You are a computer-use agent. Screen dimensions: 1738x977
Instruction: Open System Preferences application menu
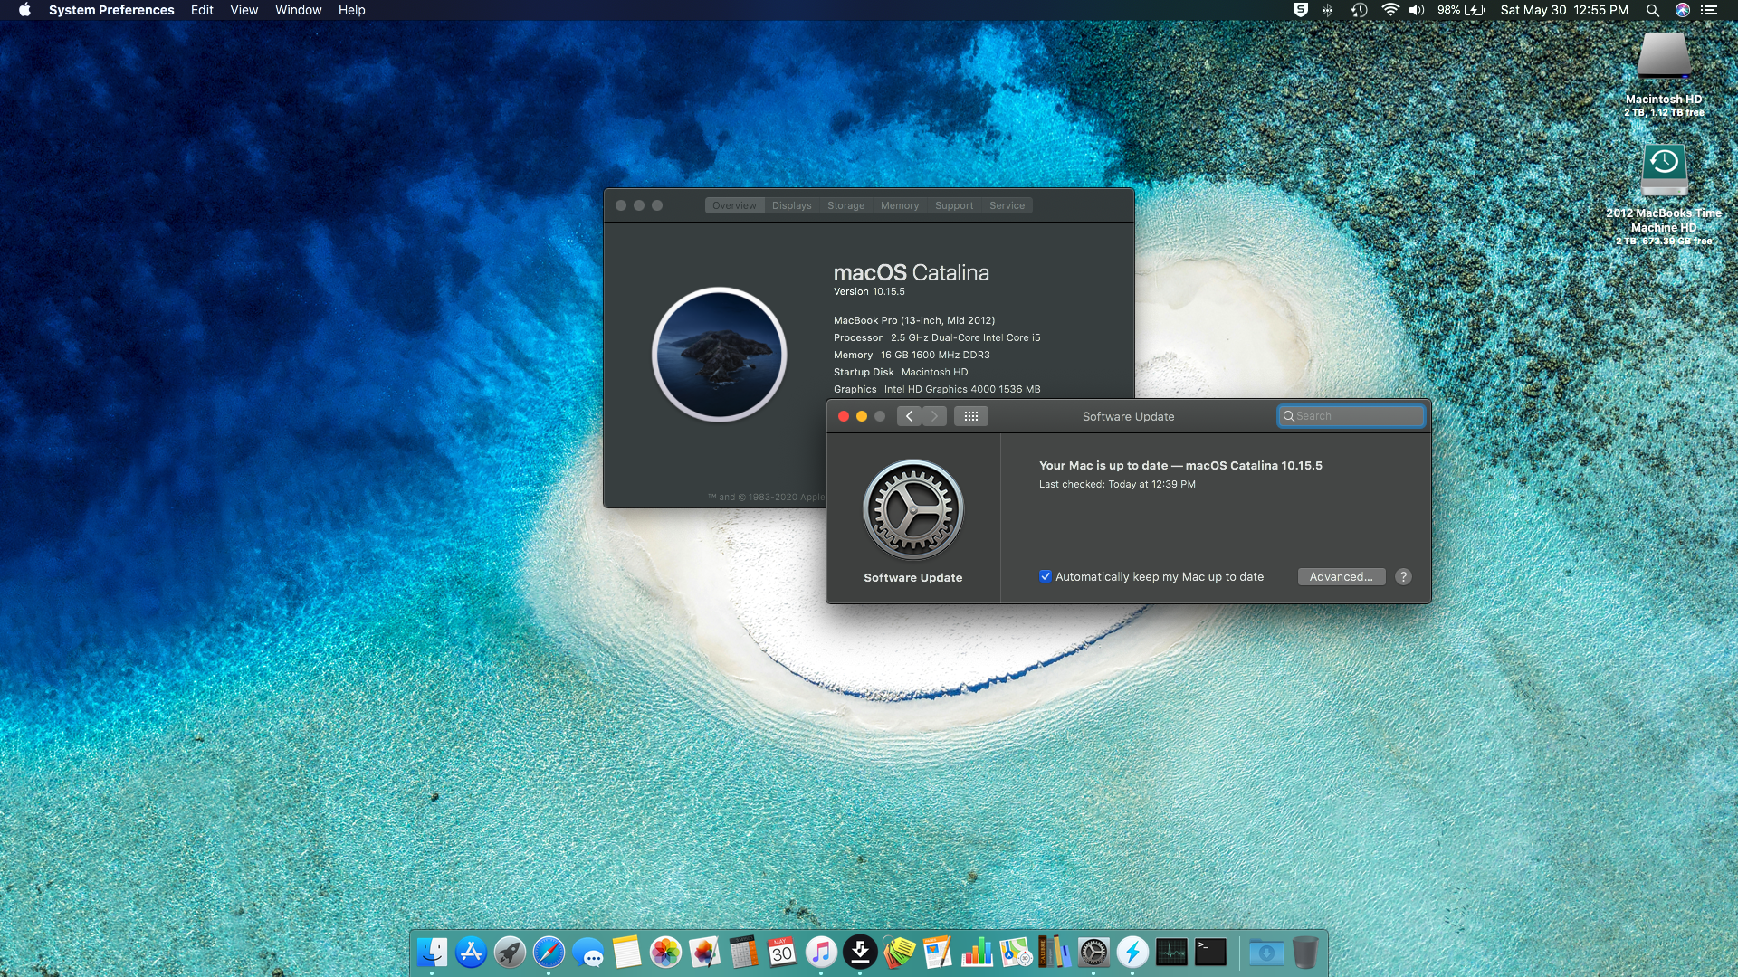pyautogui.click(x=111, y=10)
